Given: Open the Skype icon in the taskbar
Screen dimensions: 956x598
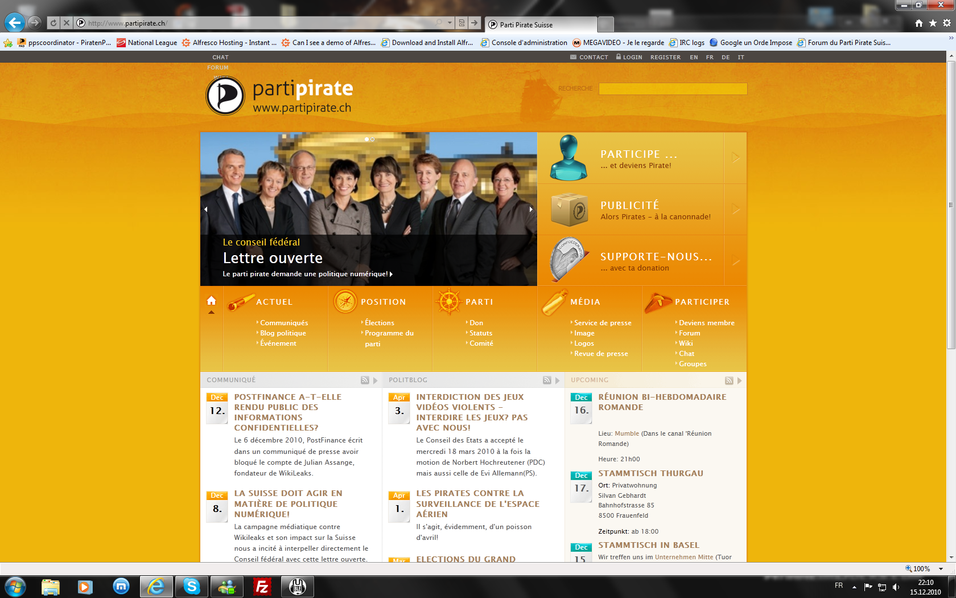Looking at the screenshot, I should coord(192,586).
